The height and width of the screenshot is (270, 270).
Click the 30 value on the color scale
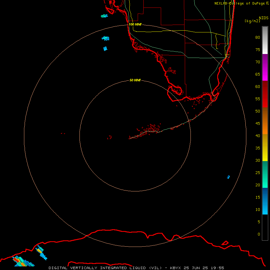tap(258, 160)
